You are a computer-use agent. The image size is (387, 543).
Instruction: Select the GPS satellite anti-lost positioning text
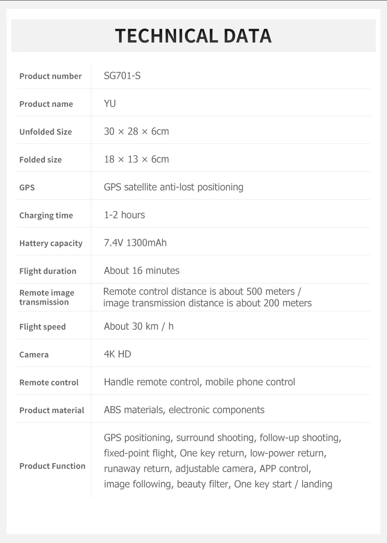coord(173,187)
